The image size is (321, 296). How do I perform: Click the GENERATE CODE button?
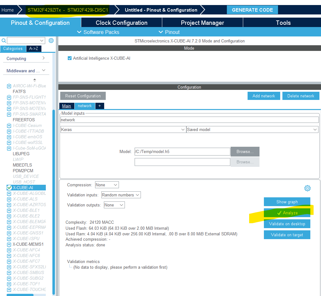tap(252, 10)
